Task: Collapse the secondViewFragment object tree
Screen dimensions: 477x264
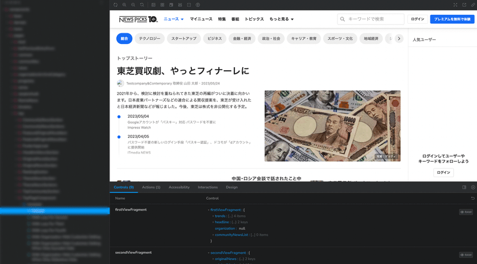Action: [x=209, y=253]
